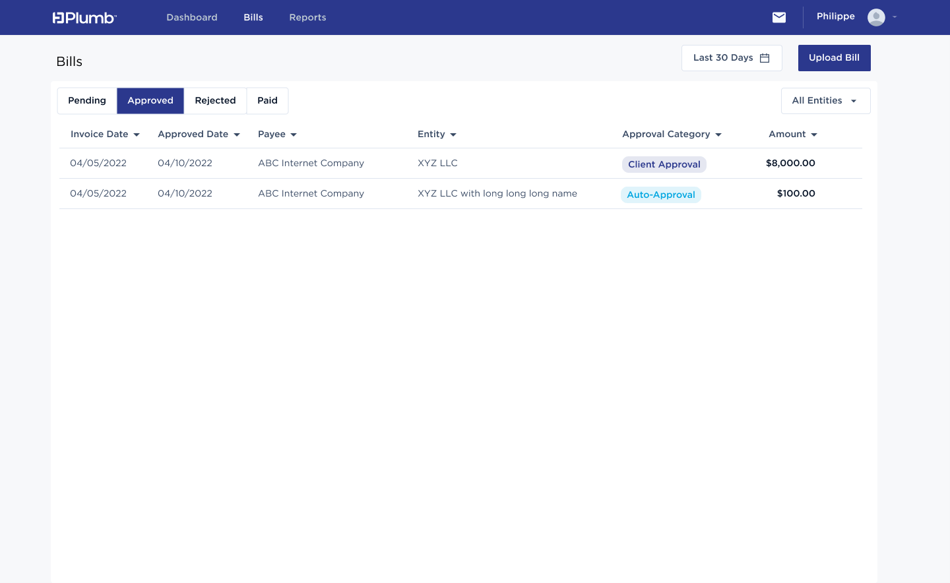950x583 pixels.
Task: Click XYZ LLC with long long long name
Action: point(497,193)
